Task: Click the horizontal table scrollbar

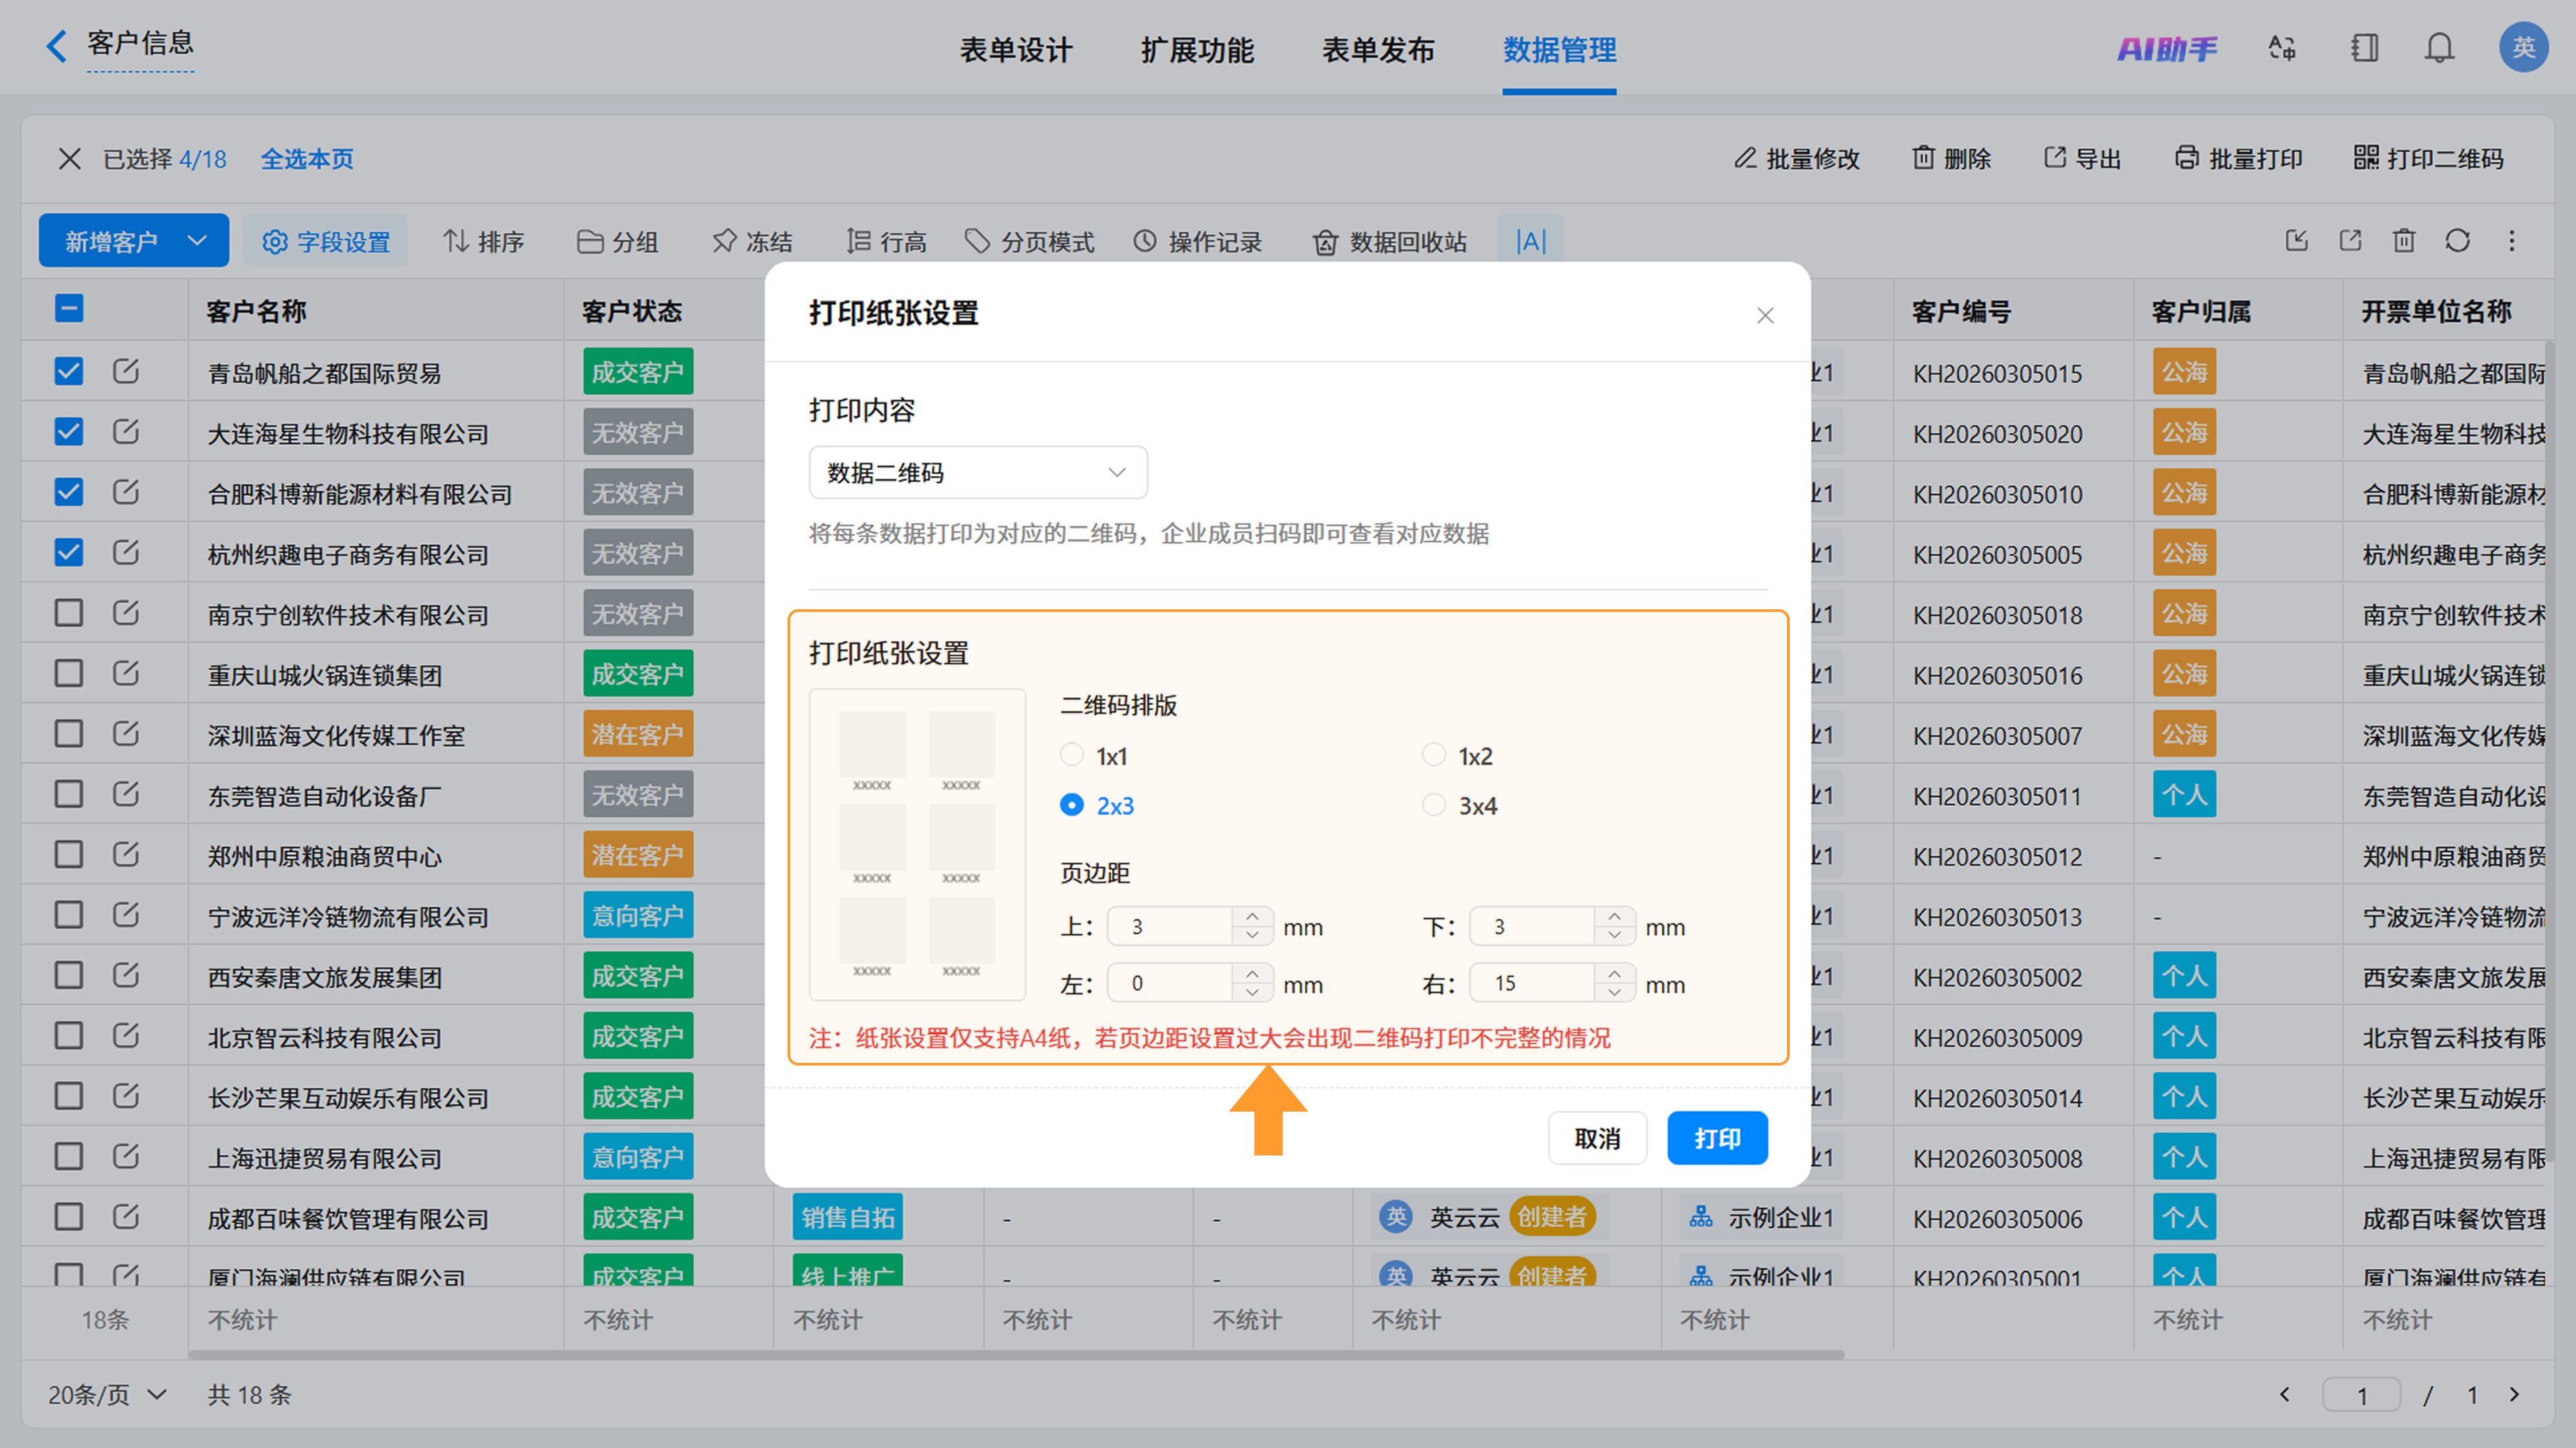Action: tap(1016, 1355)
